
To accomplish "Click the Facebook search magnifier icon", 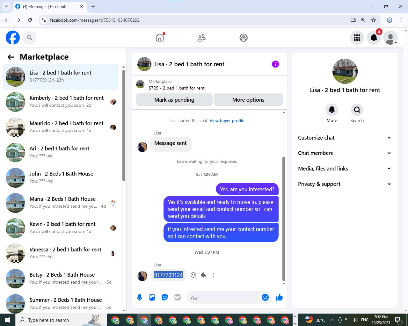I will click(x=30, y=38).
